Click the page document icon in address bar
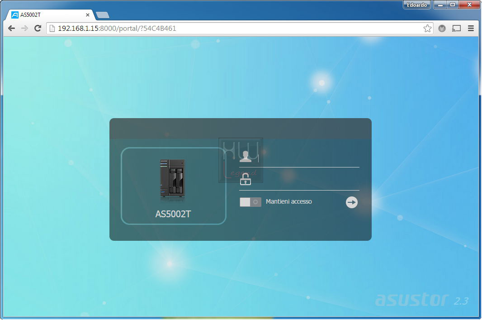This screenshot has width=482, height=320. point(52,29)
